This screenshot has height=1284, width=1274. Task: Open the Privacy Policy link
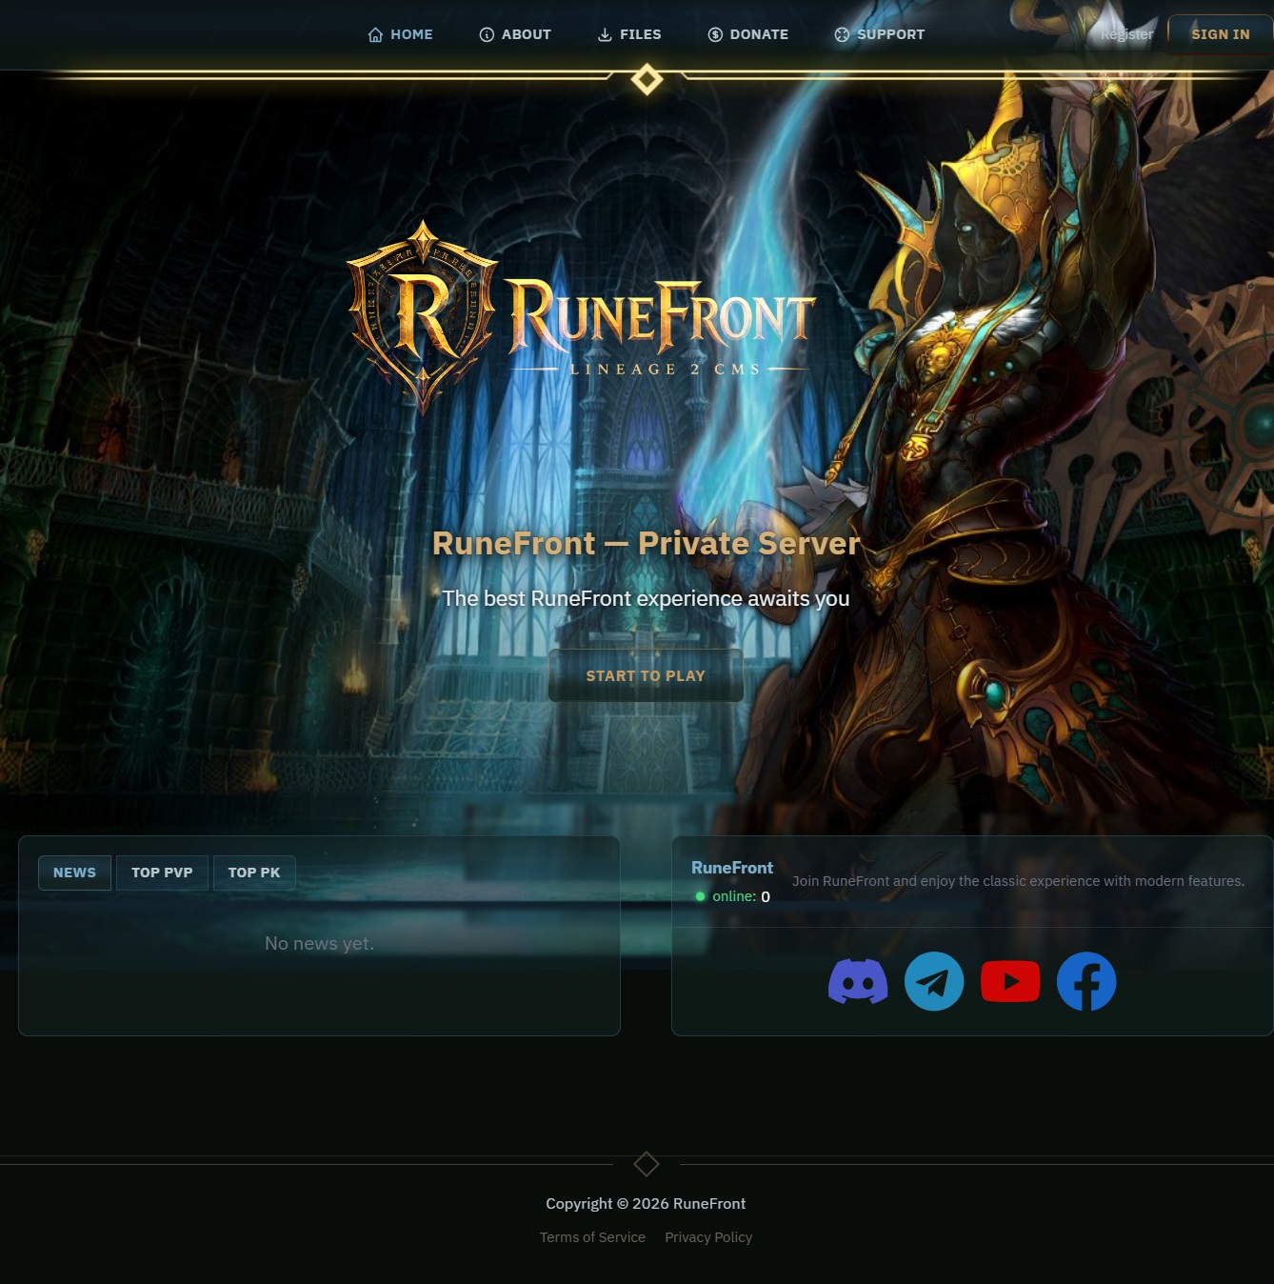[708, 1237]
